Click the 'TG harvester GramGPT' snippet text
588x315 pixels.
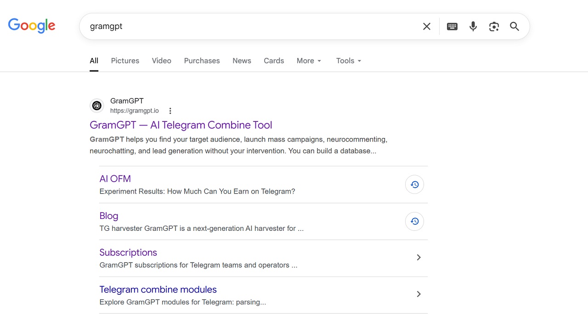(201, 228)
